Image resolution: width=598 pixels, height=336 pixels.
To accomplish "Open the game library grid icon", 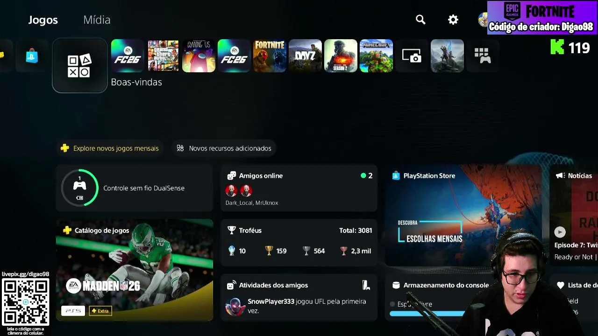I will tap(483, 56).
